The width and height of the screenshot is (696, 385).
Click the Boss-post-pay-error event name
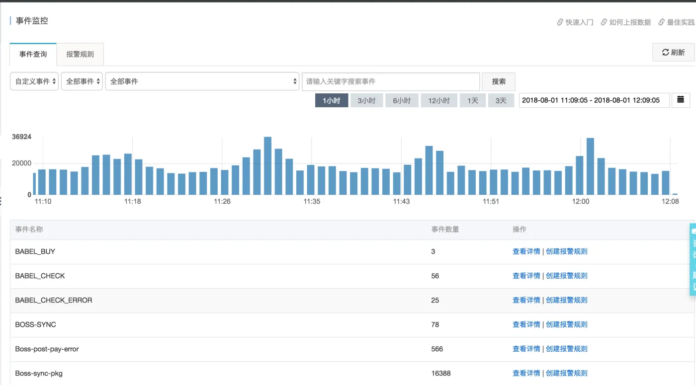47,349
